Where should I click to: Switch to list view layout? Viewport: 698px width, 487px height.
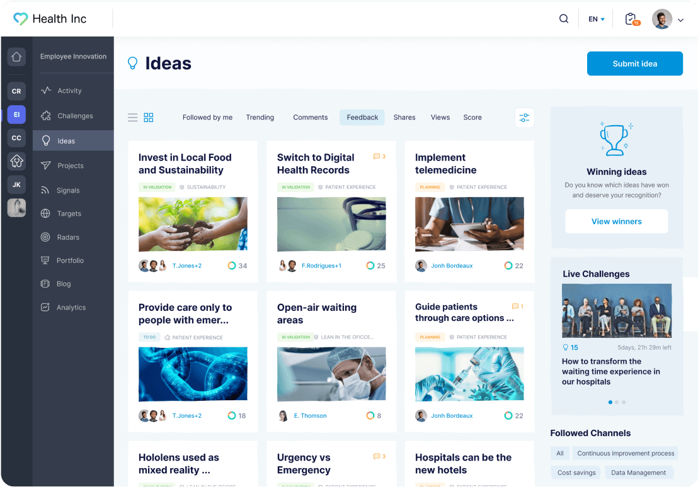[133, 118]
